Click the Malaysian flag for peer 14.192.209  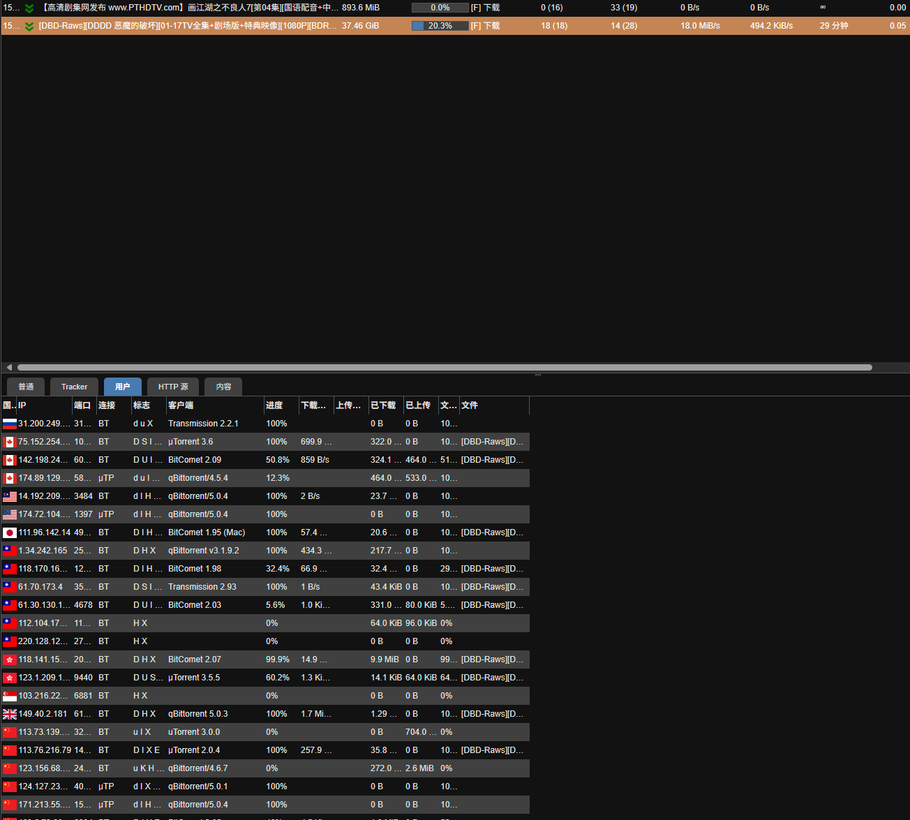point(10,496)
